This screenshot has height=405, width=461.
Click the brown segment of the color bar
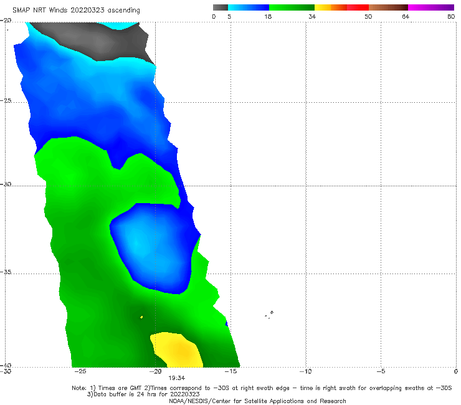[388, 7]
